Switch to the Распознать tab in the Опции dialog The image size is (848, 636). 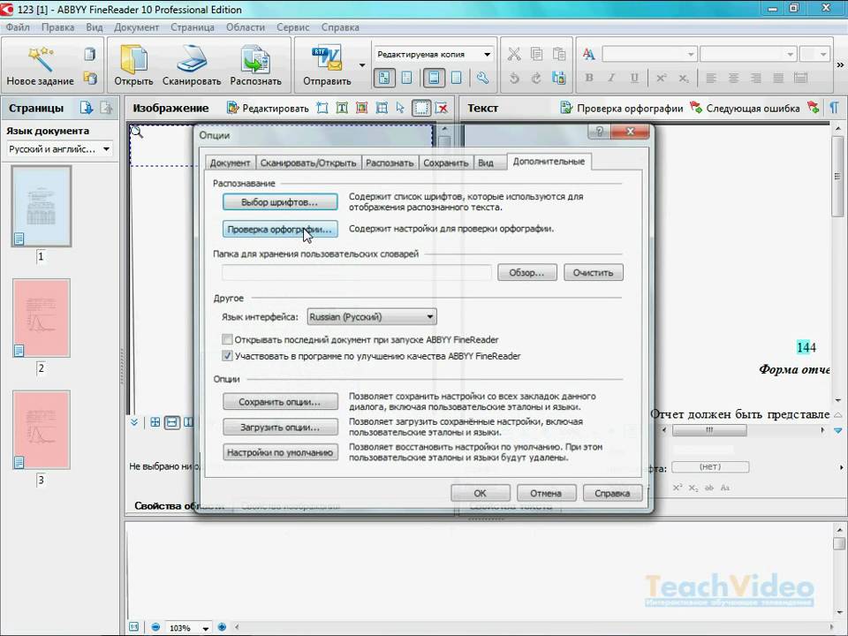point(390,163)
